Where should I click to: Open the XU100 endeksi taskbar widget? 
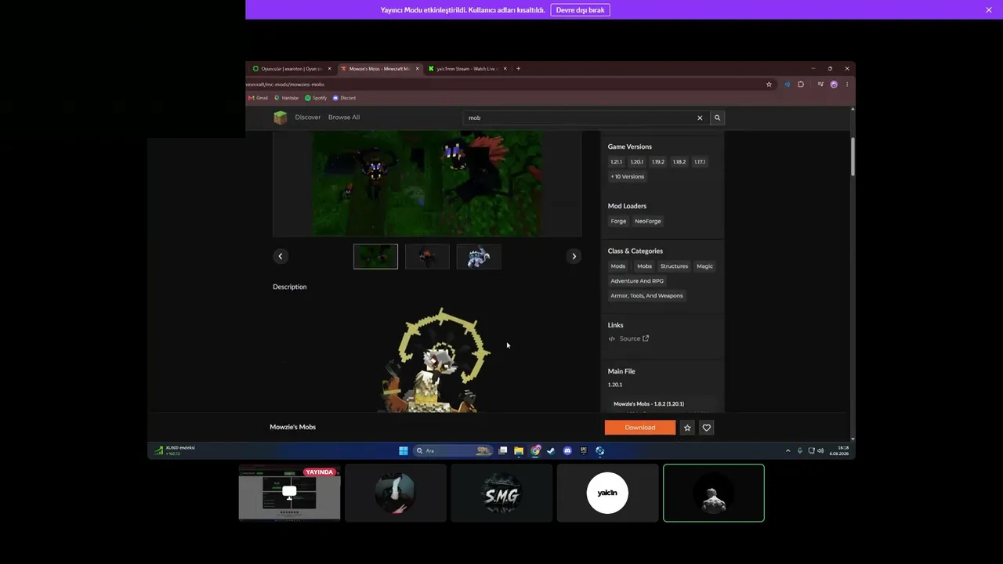[x=176, y=450]
